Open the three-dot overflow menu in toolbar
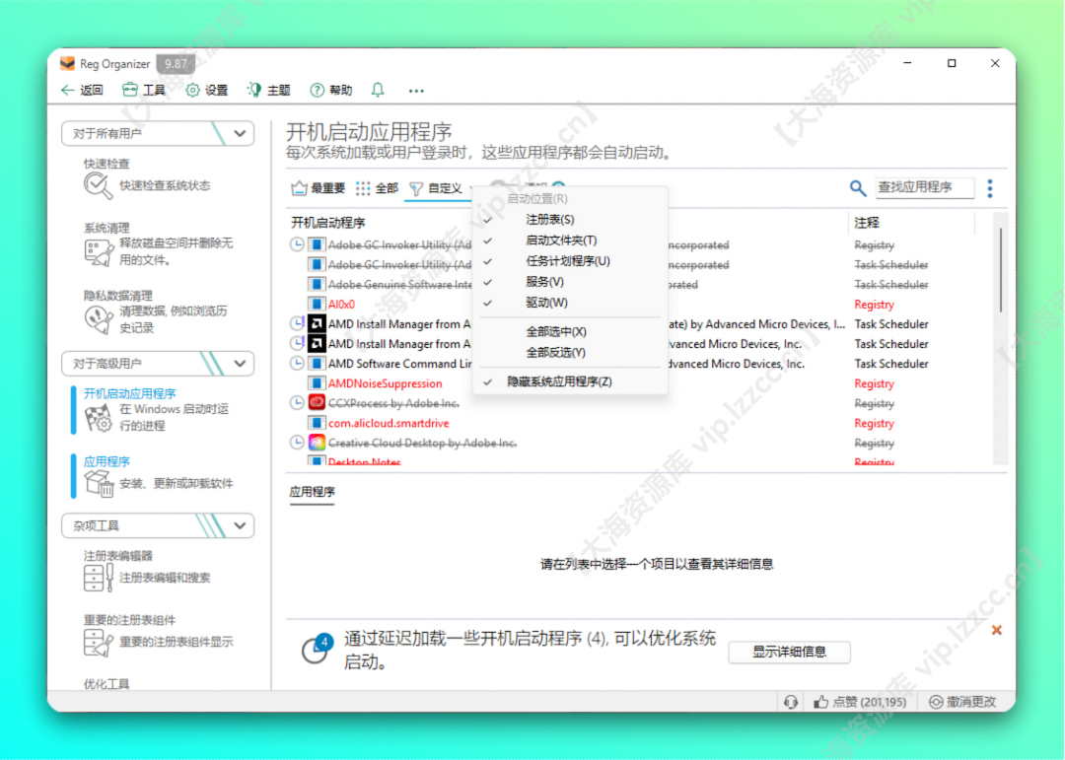Screen dimensions: 1065x760 coord(416,91)
